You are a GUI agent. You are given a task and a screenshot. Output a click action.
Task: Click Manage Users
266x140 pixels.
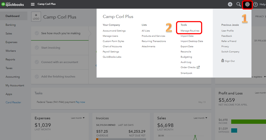tap(111, 36)
